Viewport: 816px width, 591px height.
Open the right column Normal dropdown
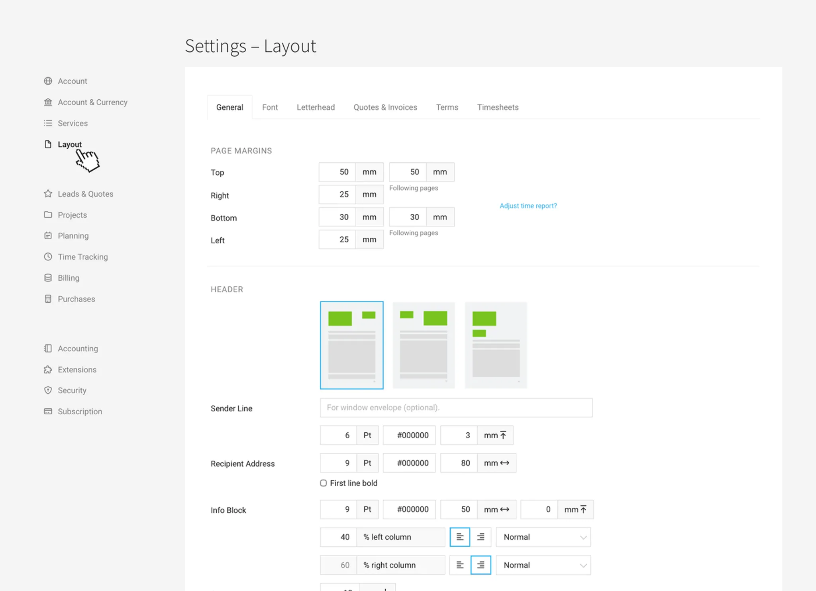[543, 565]
